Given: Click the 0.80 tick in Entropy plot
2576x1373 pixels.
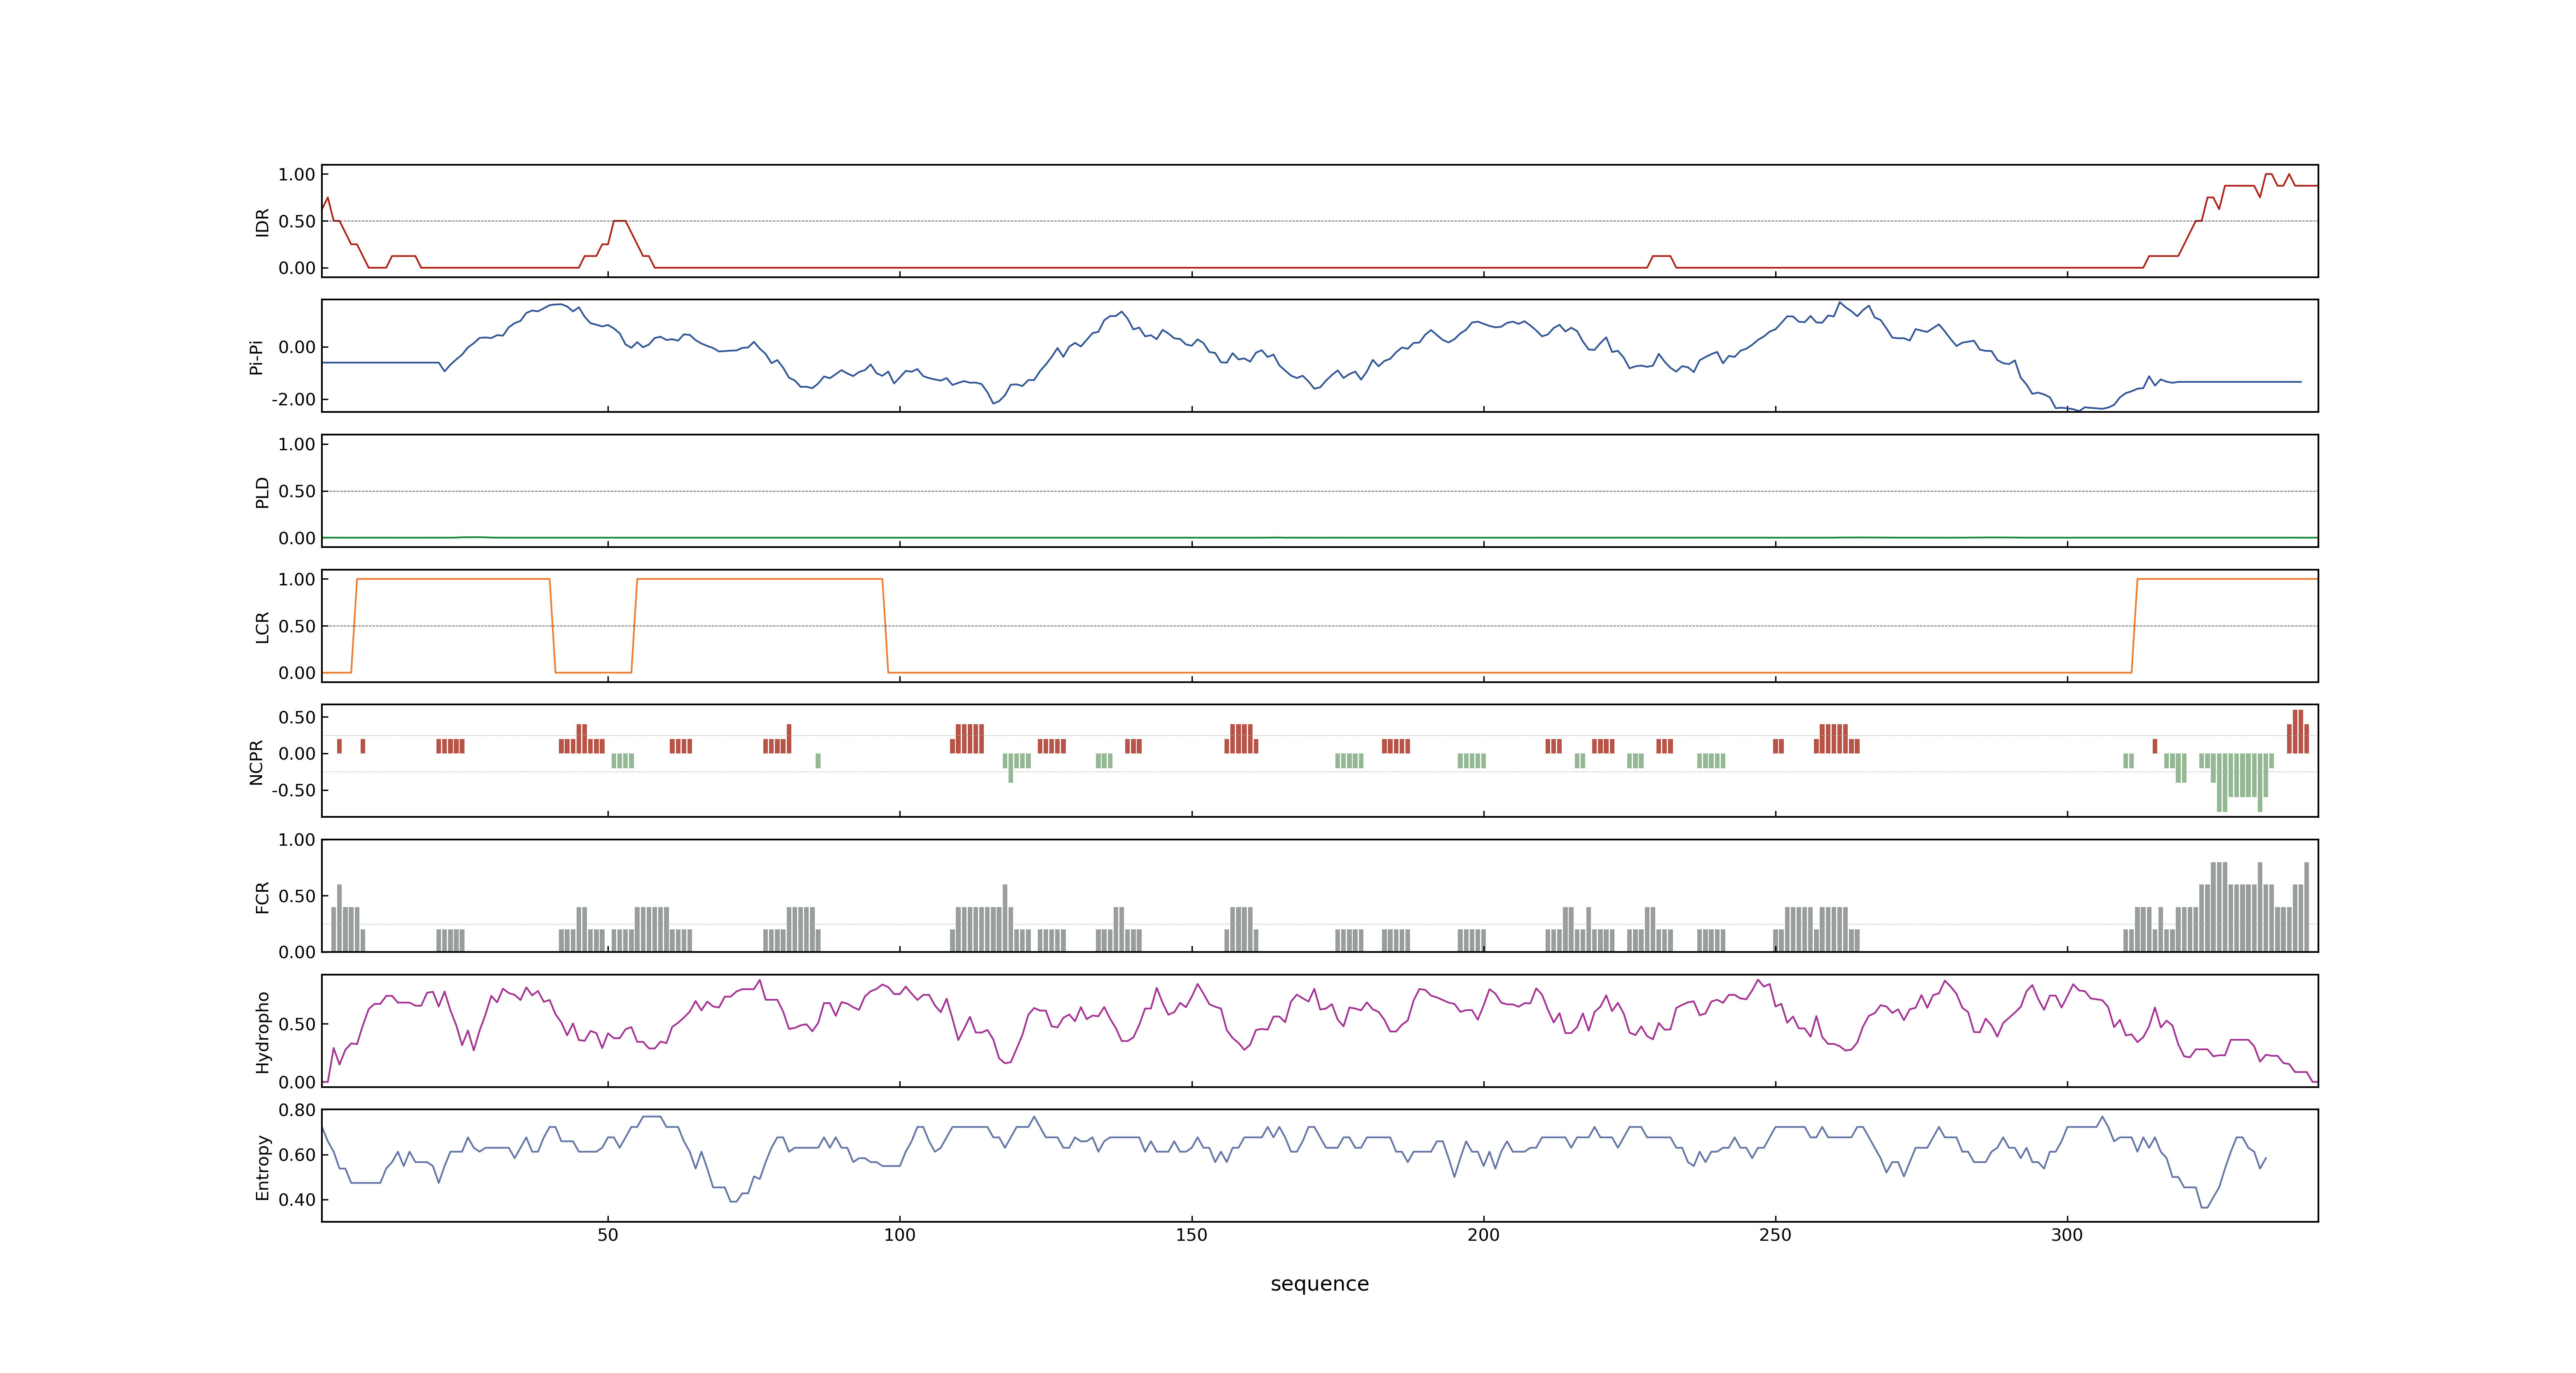Looking at the screenshot, I should (x=297, y=1110).
